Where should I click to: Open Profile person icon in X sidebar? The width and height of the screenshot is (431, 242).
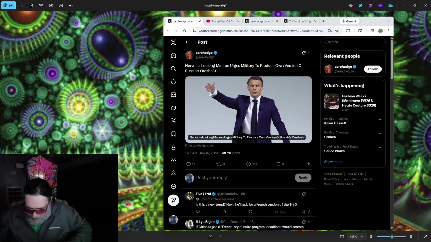click(173, 173)
